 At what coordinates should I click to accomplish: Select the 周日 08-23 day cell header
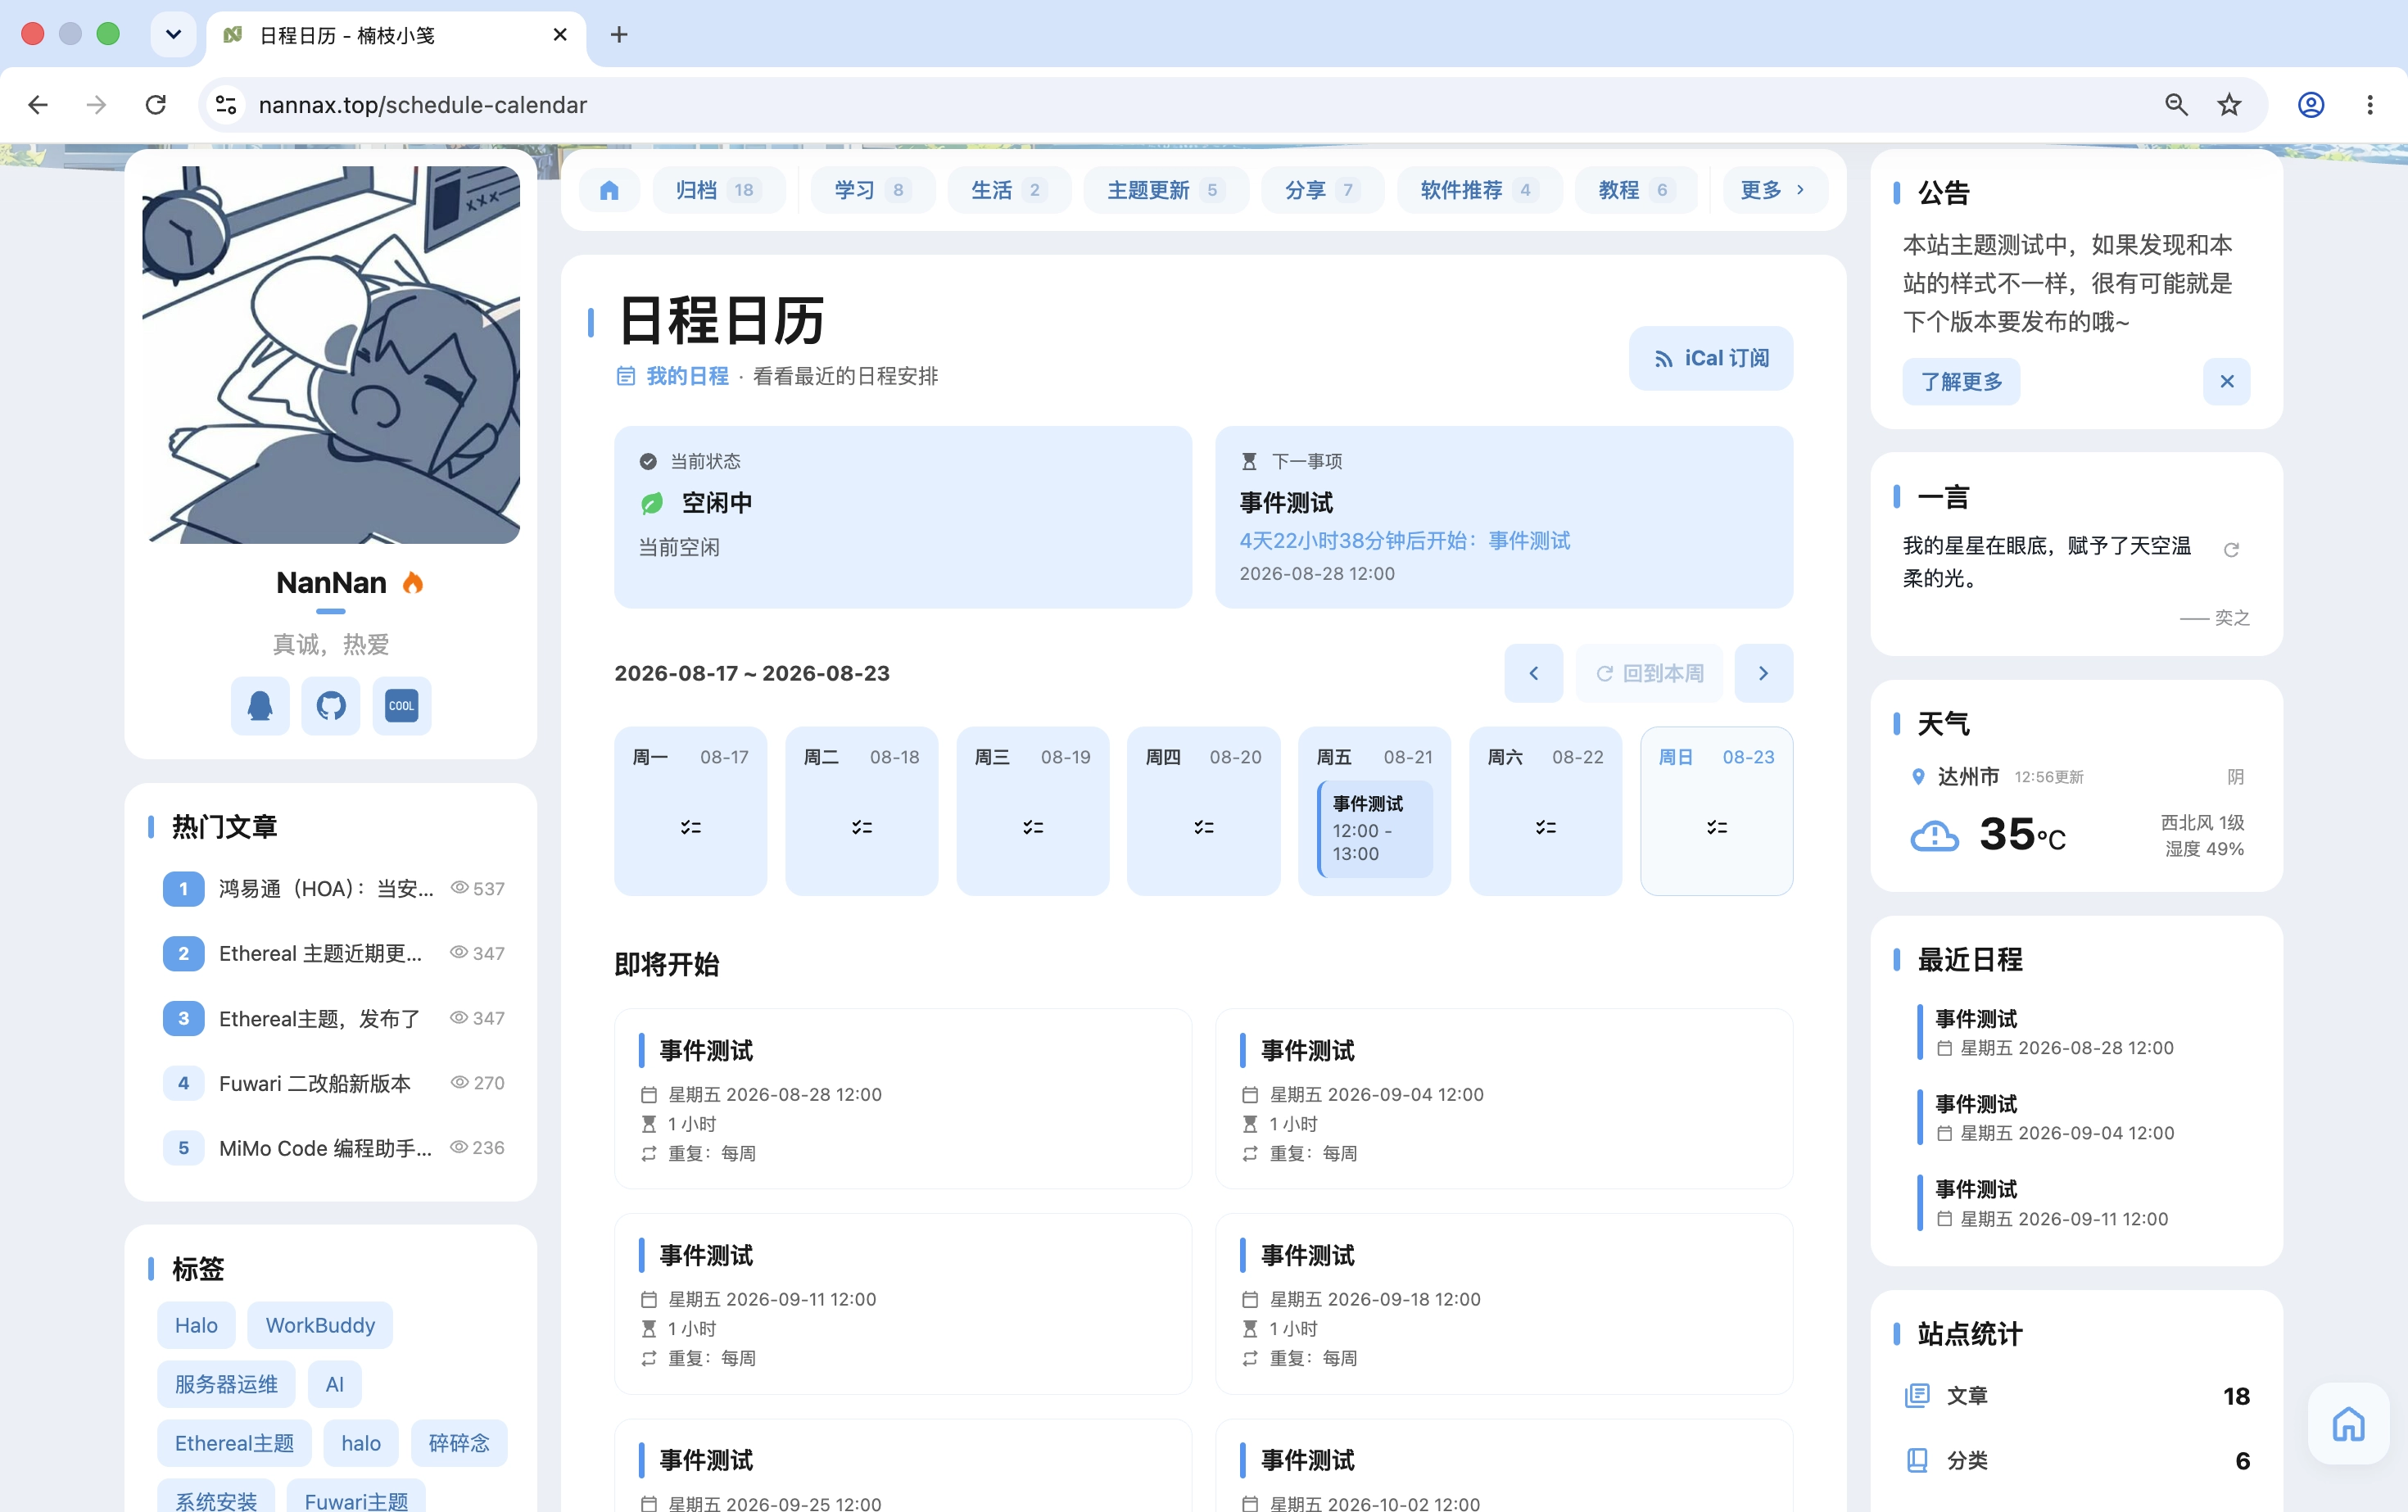[1716, 757]
